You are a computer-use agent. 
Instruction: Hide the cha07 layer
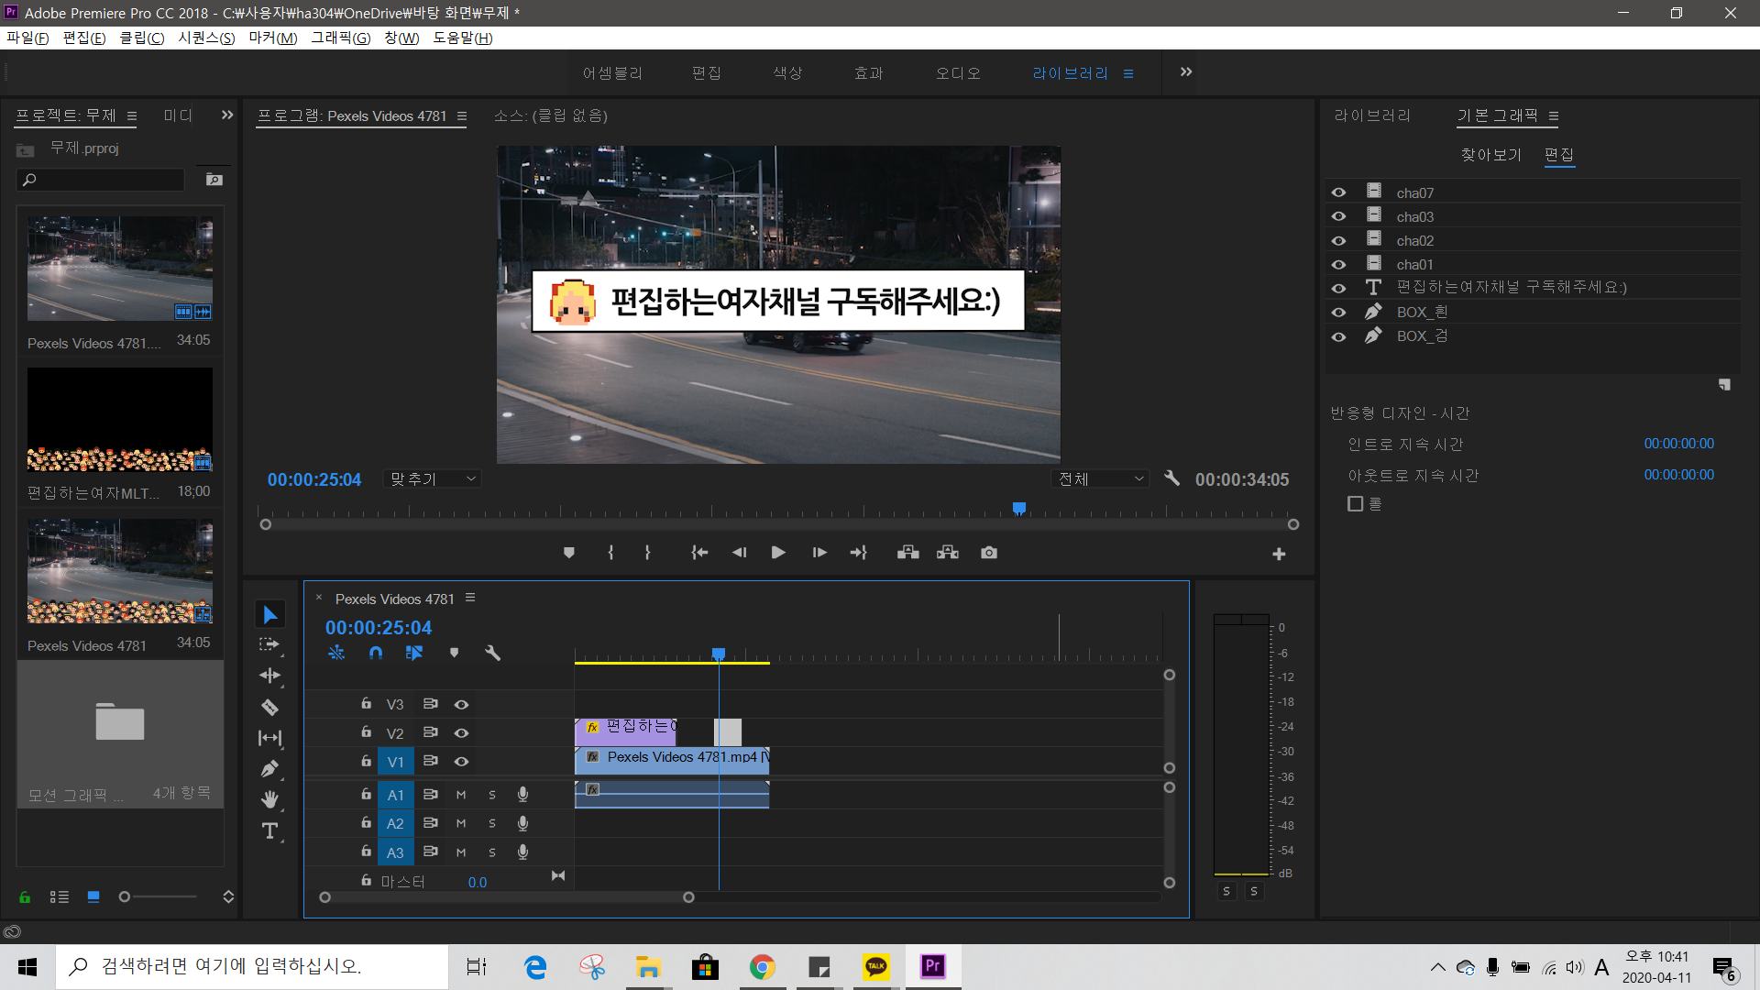pyautogui.click(x=1338, y=192)
